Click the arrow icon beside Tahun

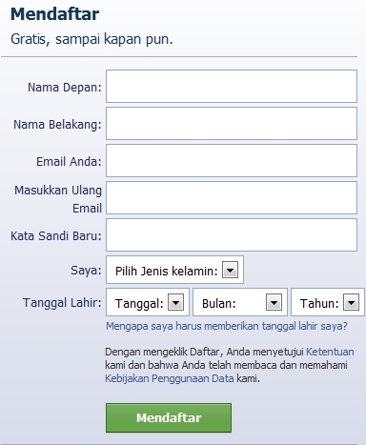351,302
